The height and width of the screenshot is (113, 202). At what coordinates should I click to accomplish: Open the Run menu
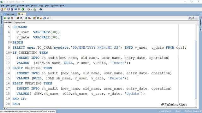[x=27, y=6]
